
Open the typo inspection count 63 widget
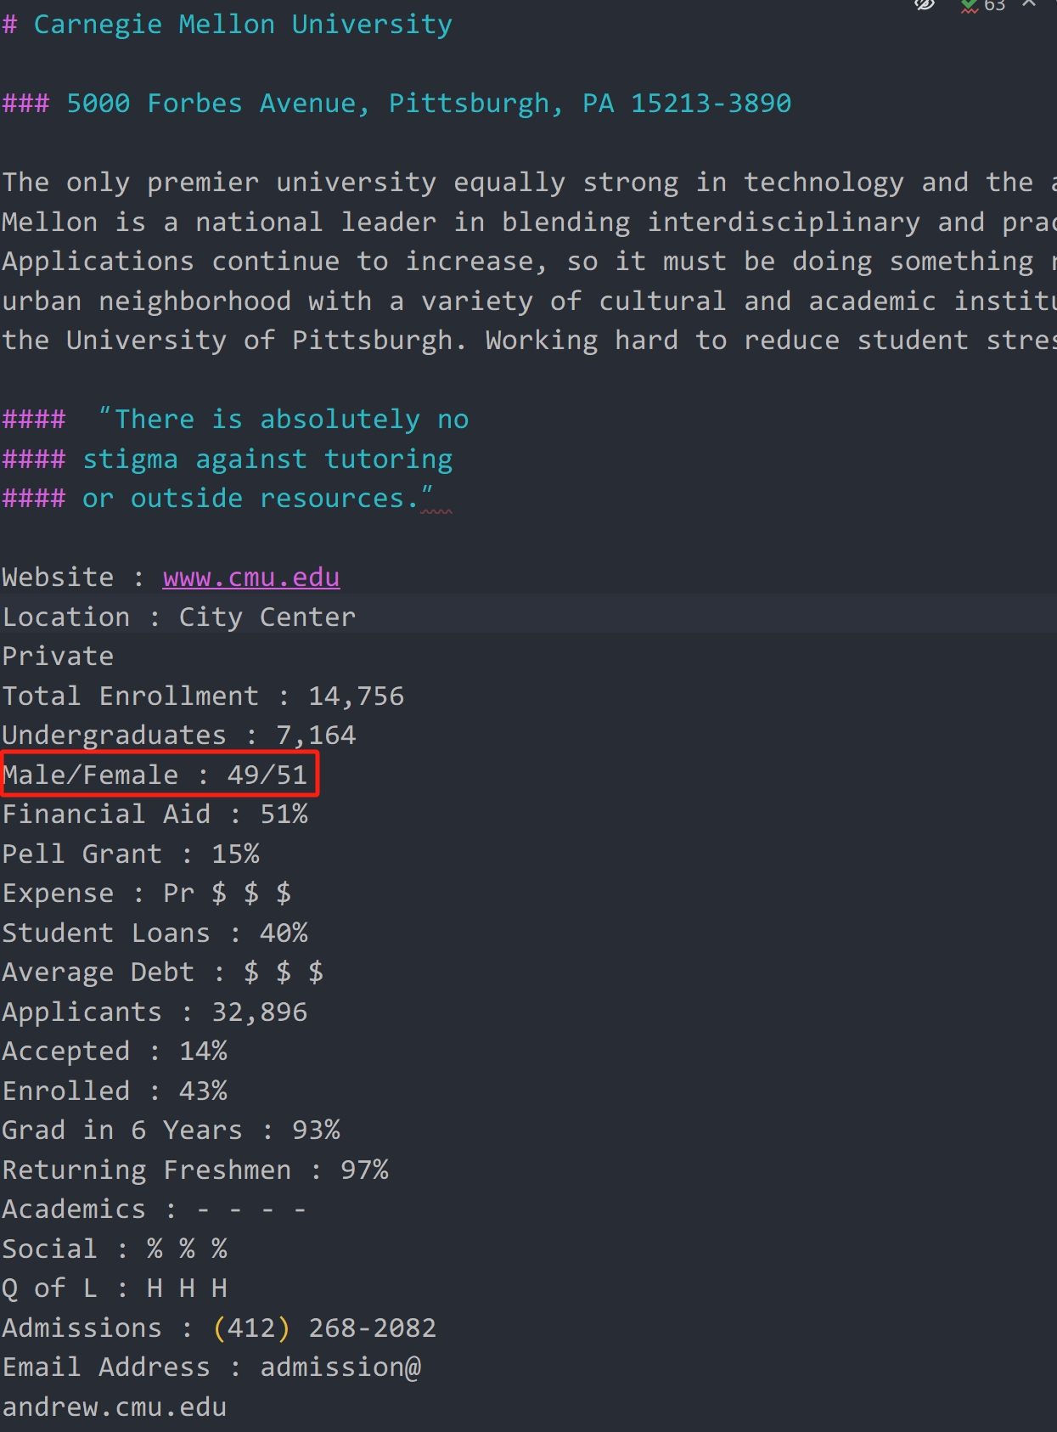coord(983,5)
